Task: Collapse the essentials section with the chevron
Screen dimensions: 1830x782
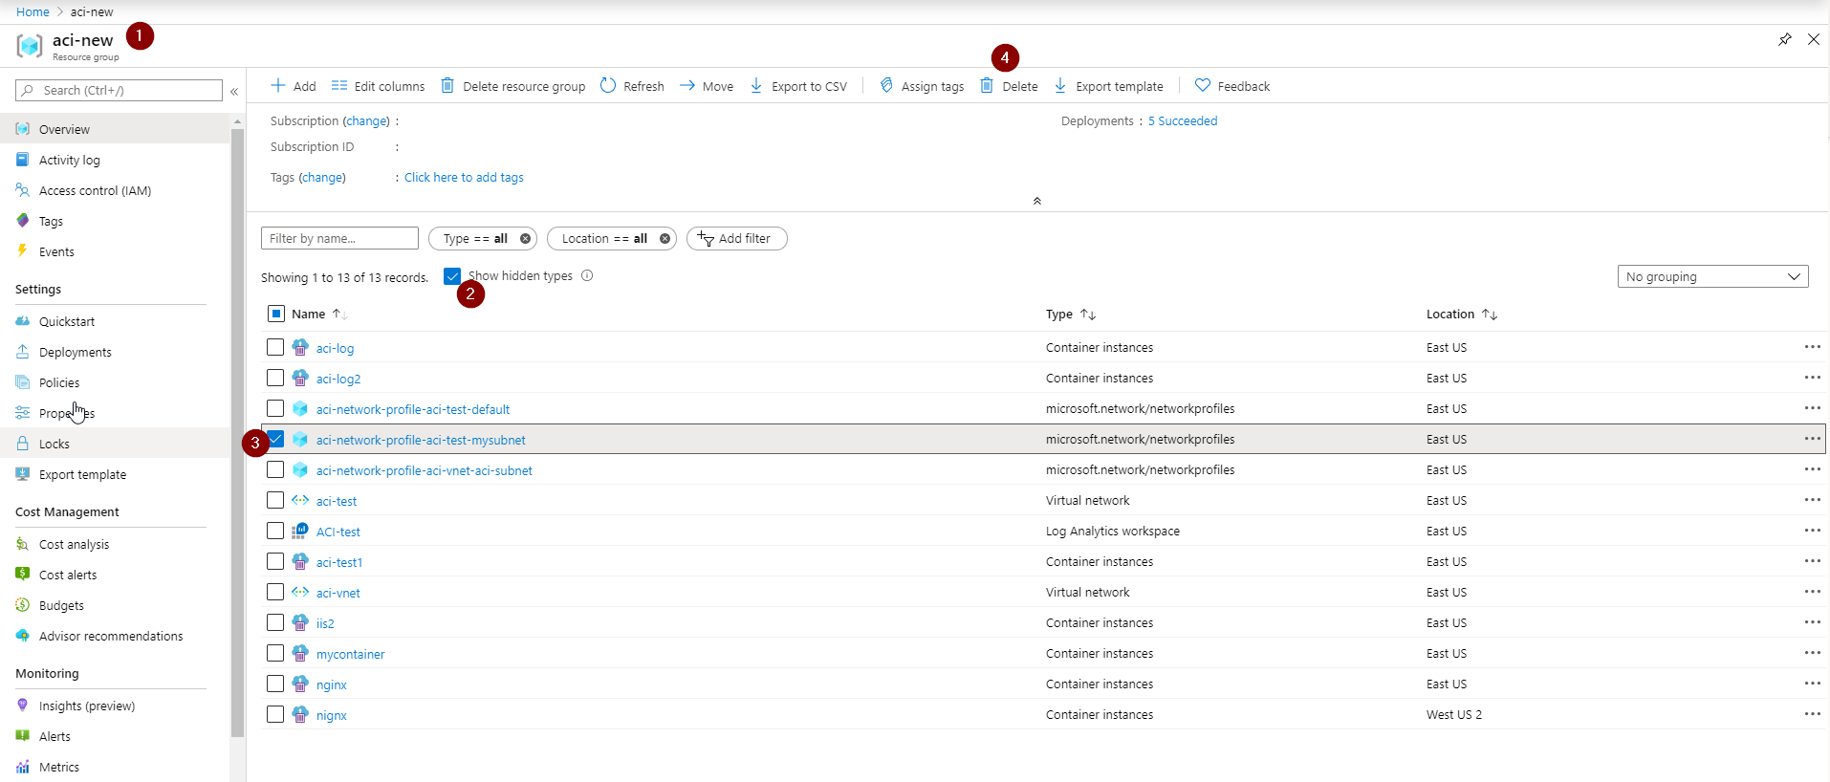Action: (x=1037, y=201)
